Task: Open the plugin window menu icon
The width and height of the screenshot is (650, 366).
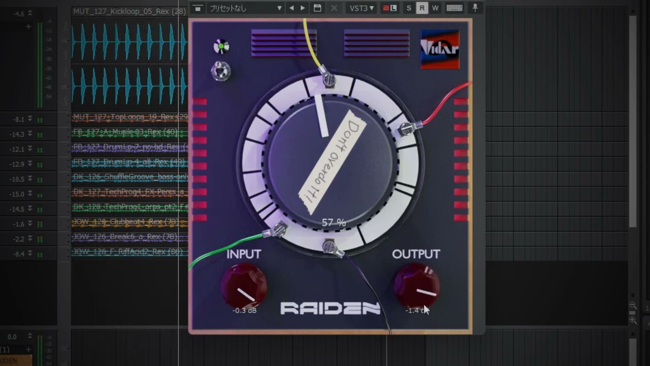Action: coord(198,8)
